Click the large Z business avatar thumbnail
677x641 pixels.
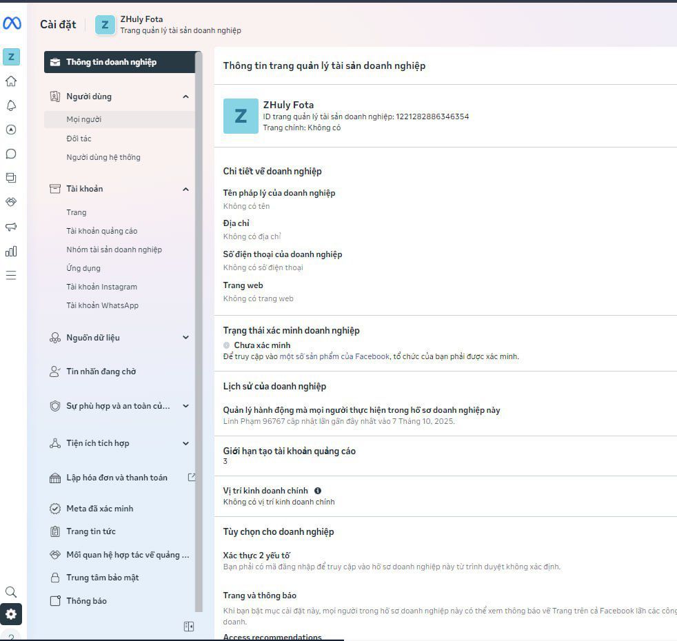click(241, 116)
